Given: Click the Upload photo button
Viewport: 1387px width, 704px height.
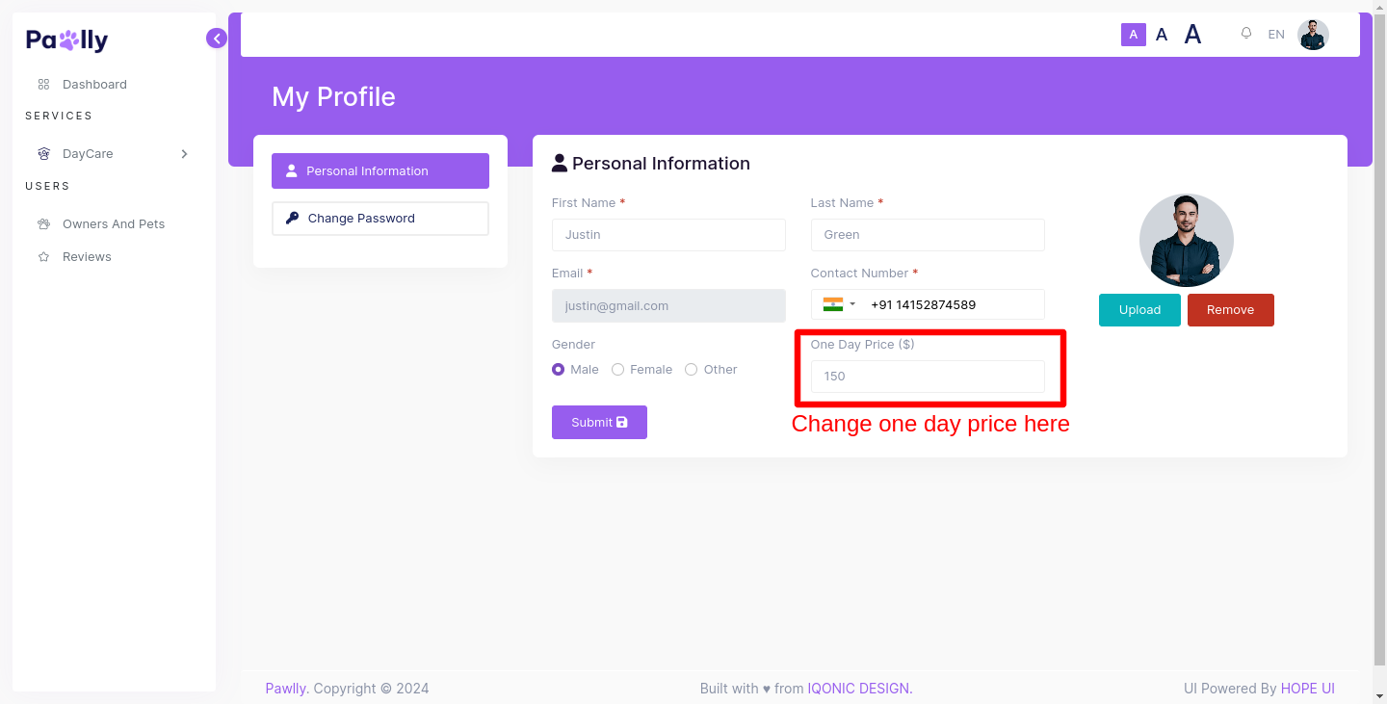Looking at the screenshot, I should point(1139,310).
